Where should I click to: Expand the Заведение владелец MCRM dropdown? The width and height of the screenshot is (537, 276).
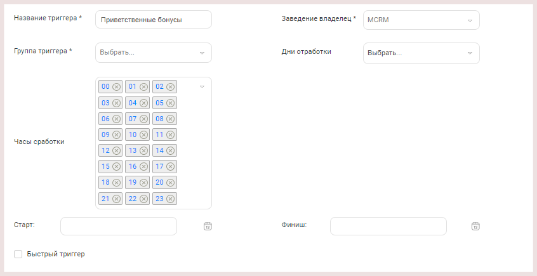point(421,20)
